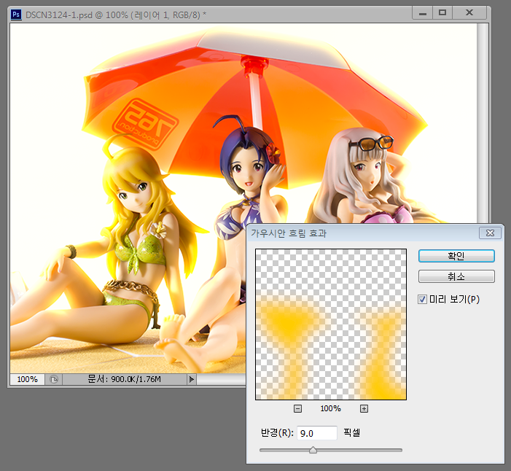This screenshot has width=511, height=471.
Task: Close the 가우시안 흐림 효과 dialog
Action: pyautogui.click(x=490, y=233)
